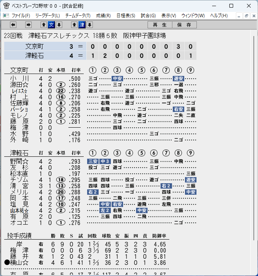258x276 pixels.
Task: Open the 成績(R) menu
Action: (103, 16)
